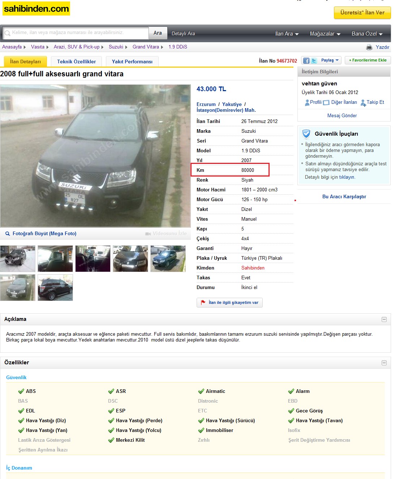
Task: Select the third thumbnail showing interior cabin
Action: 93,259
